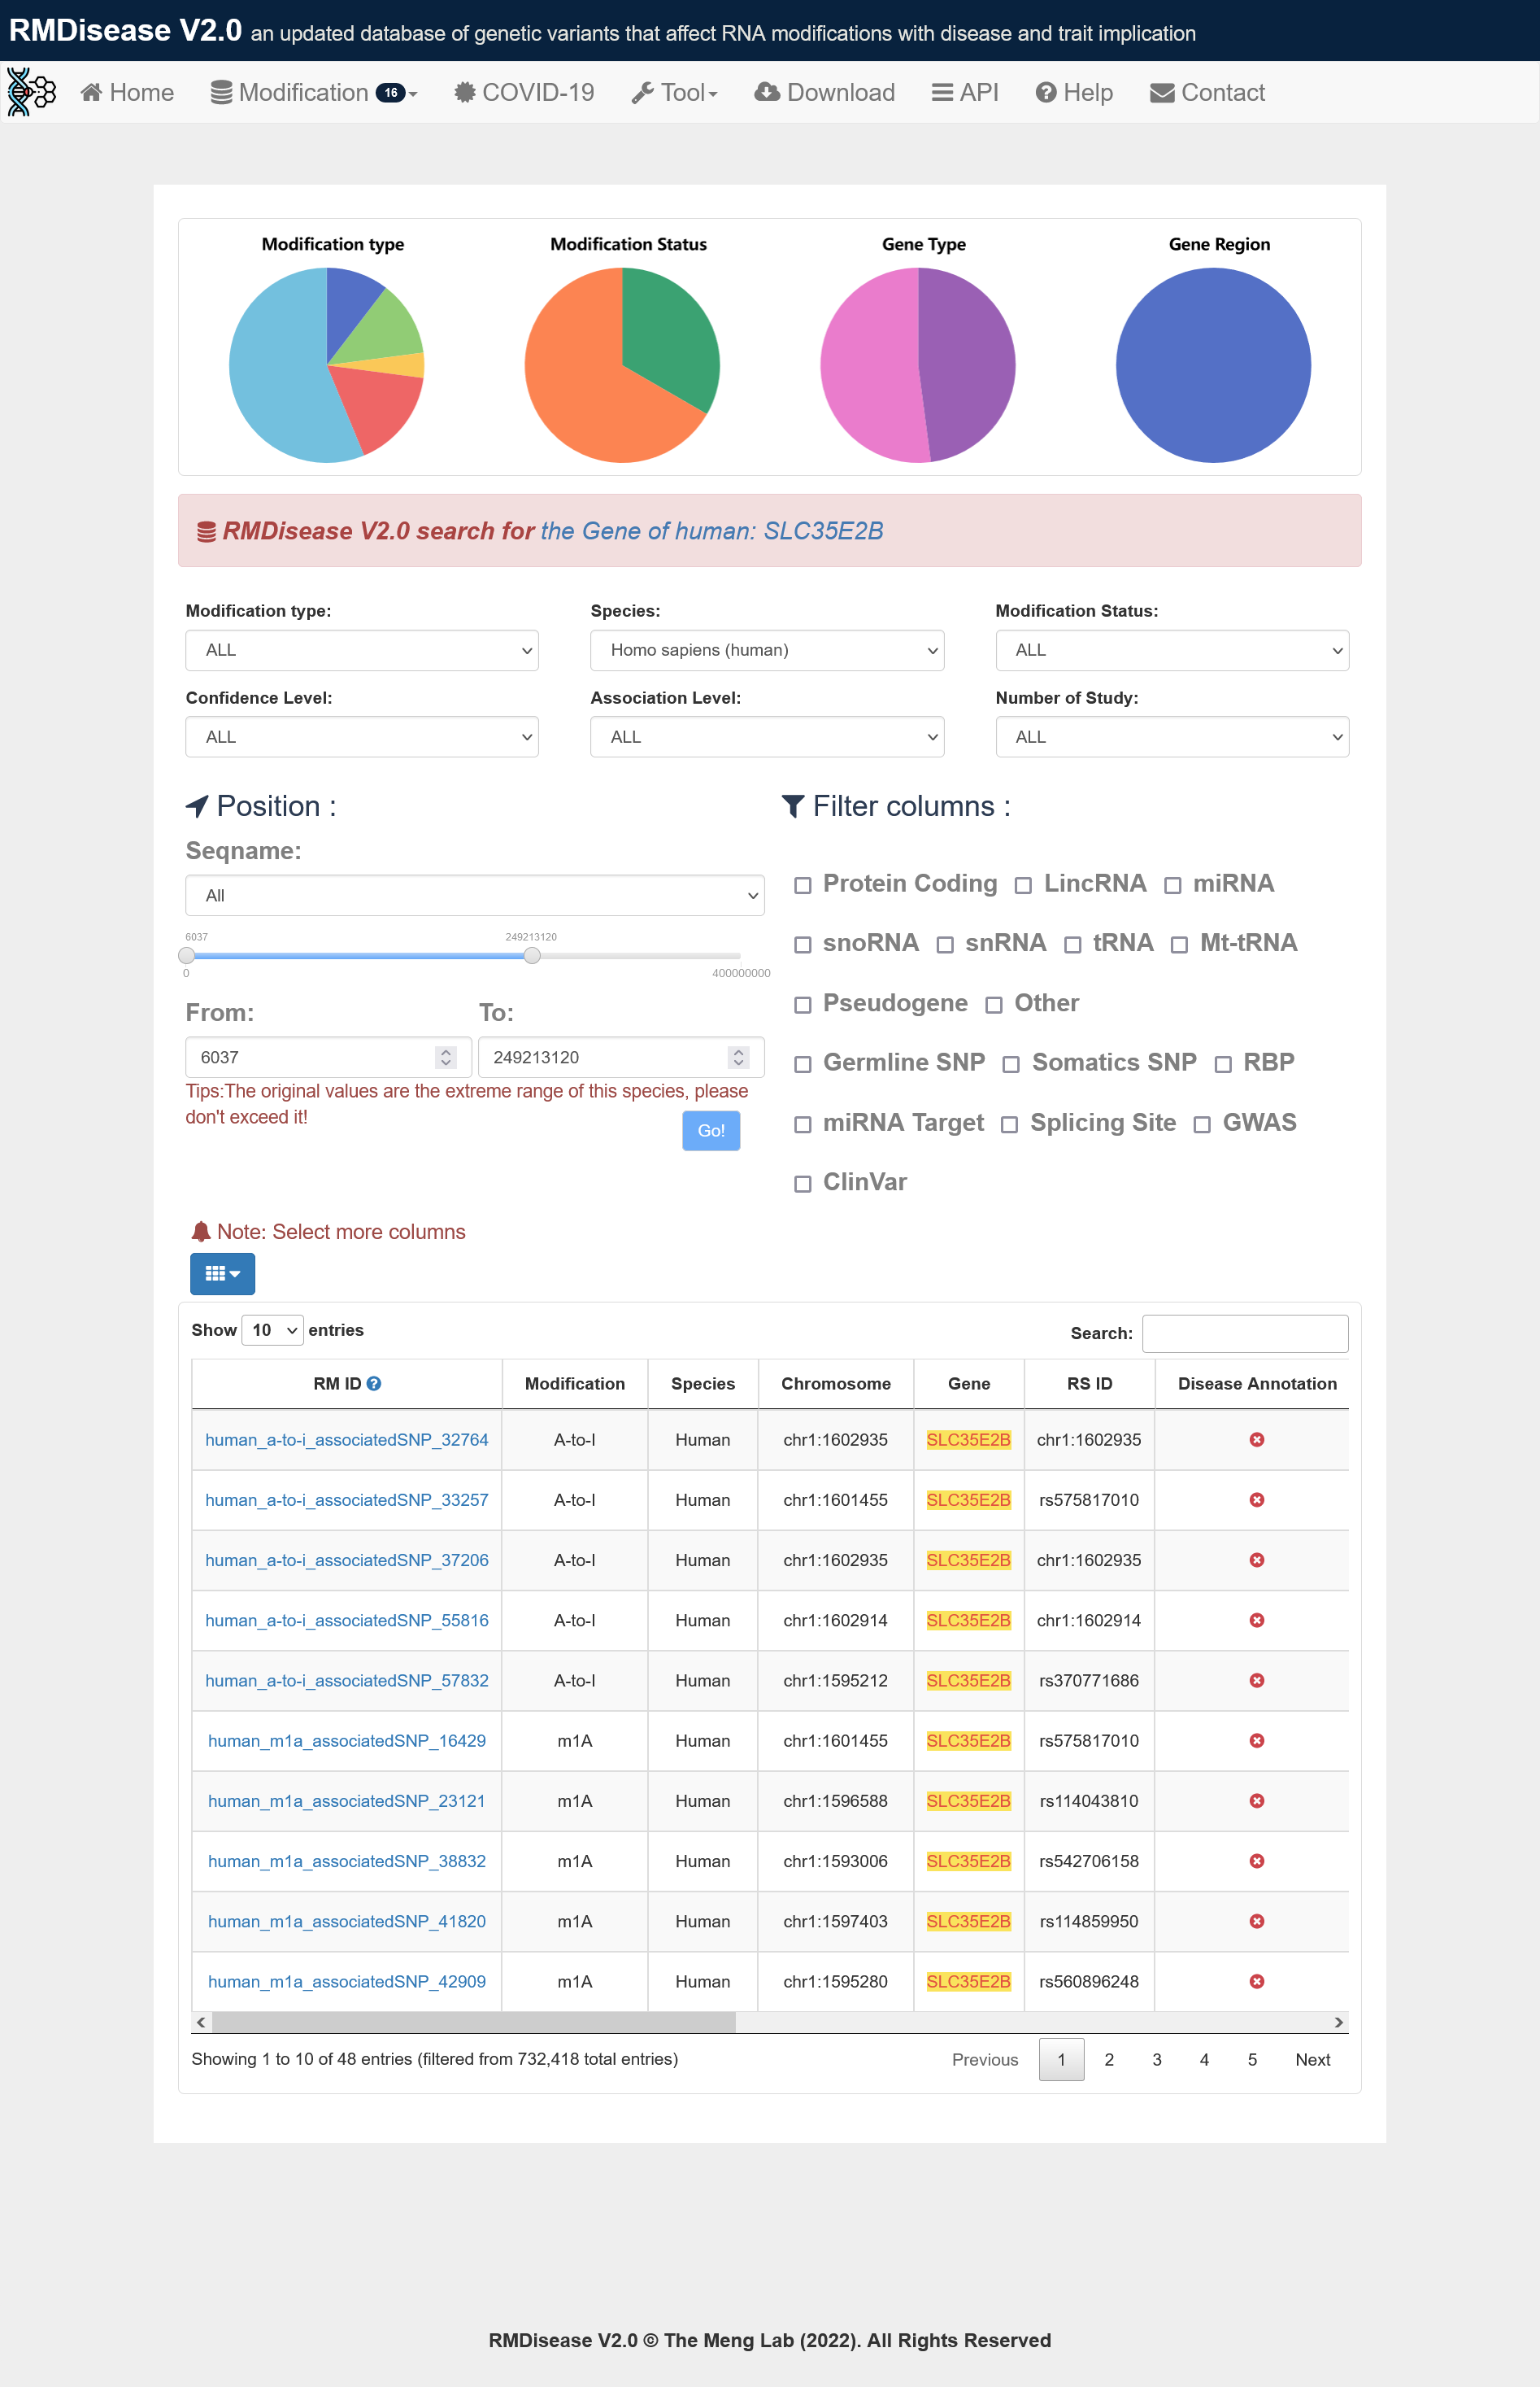This screenshot has height=2387, width=1540.
Task: Click the stepper arrows in the To field
Action: (739, 1058)
